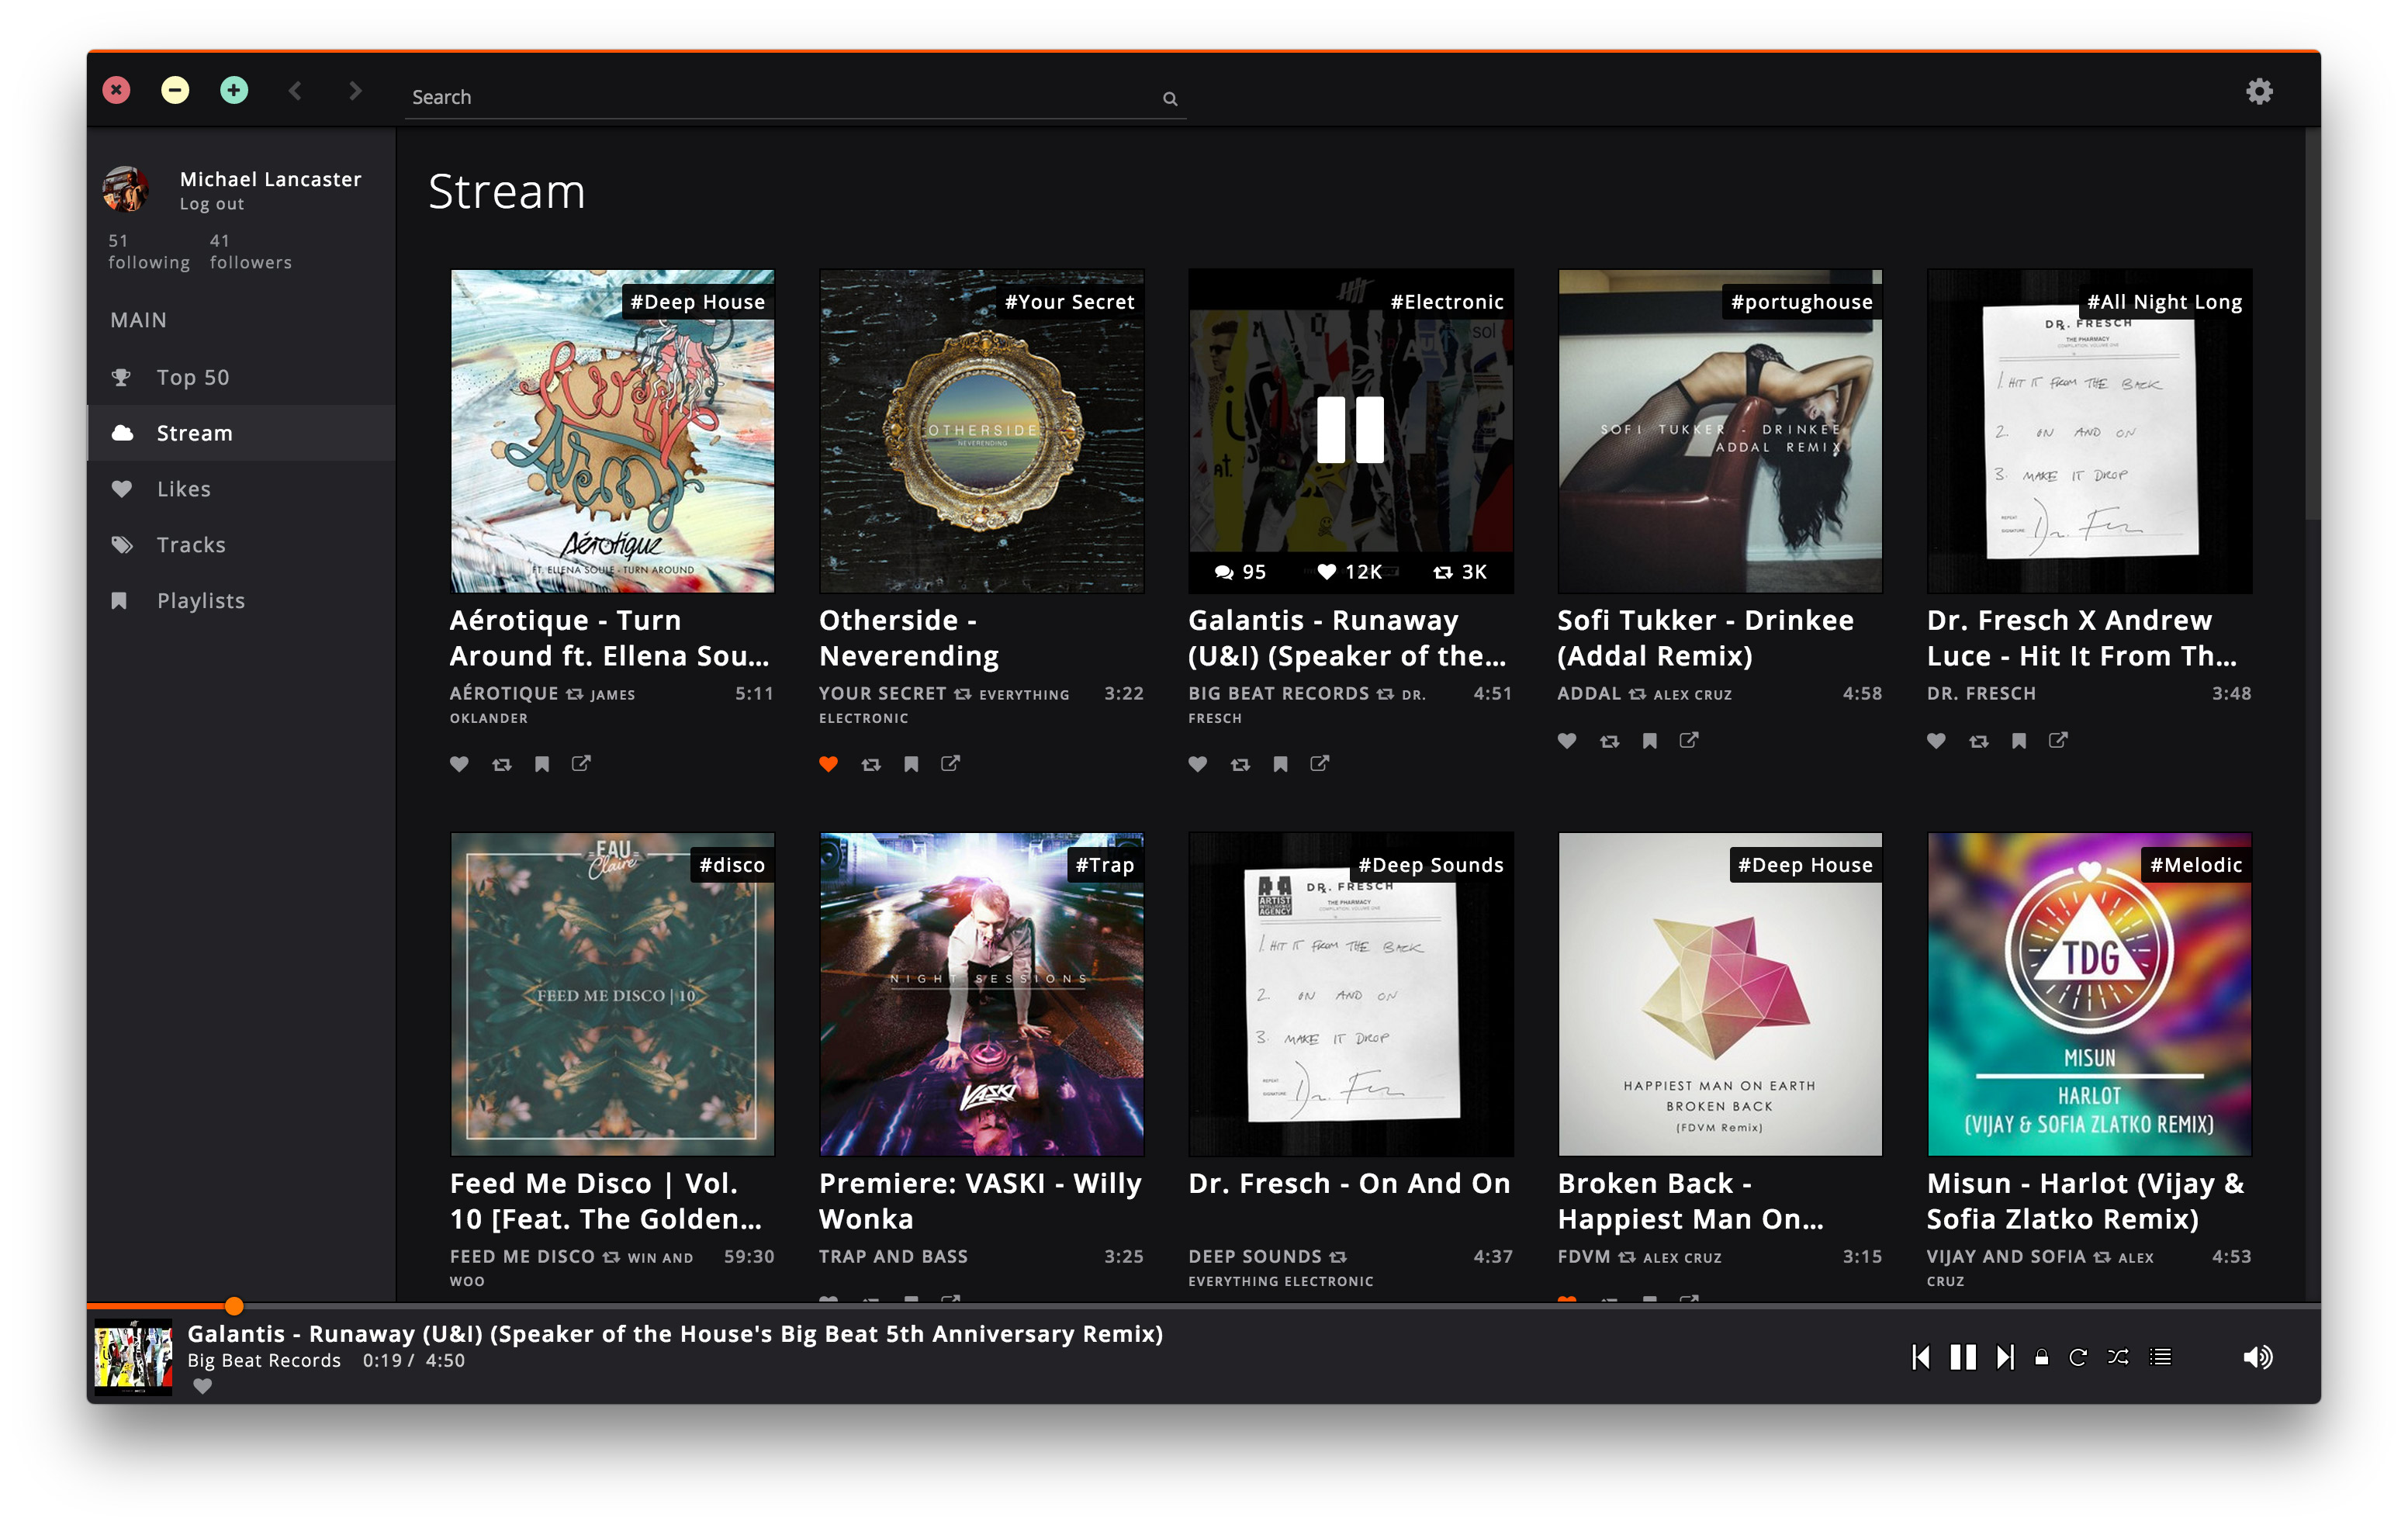Open Dr. Fresch X Andrew Luce externally
This screenshot has width=2408, height=1528.
coord(2058,740)
